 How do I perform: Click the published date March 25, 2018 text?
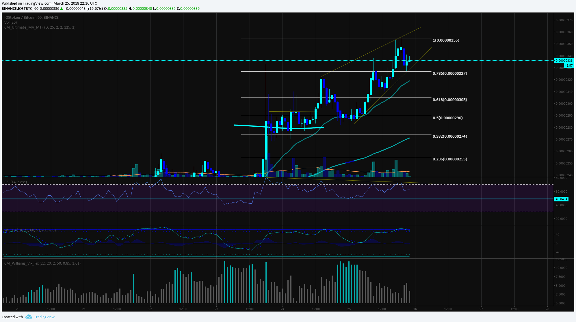click(x=68, y=3)
